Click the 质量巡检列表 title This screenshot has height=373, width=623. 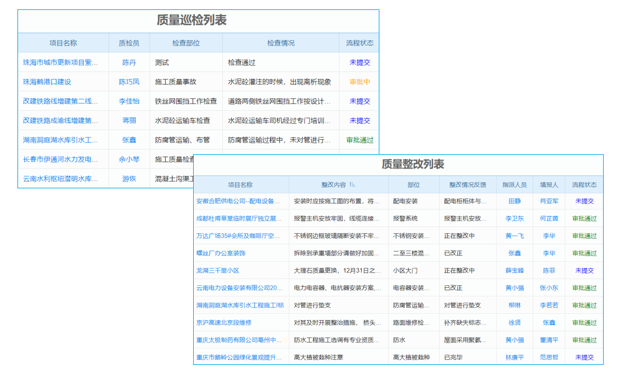pyautogui.click(x=192, y=19)
